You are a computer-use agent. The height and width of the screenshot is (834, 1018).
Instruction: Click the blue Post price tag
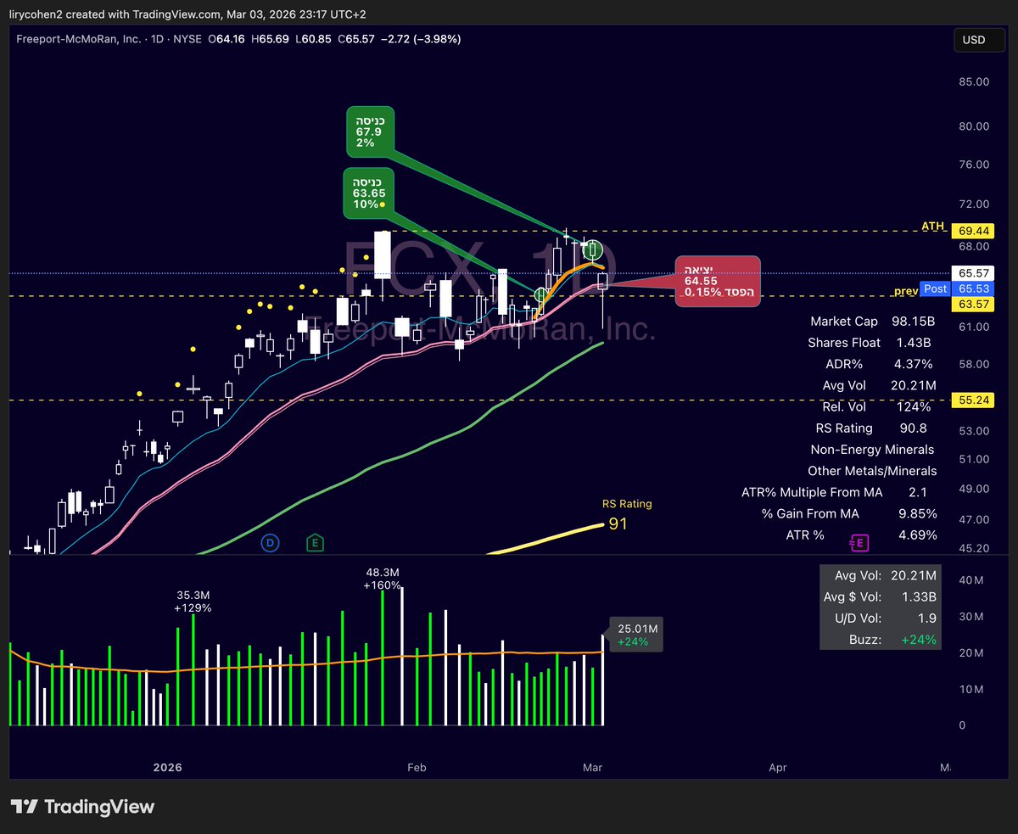coord(935,289)
